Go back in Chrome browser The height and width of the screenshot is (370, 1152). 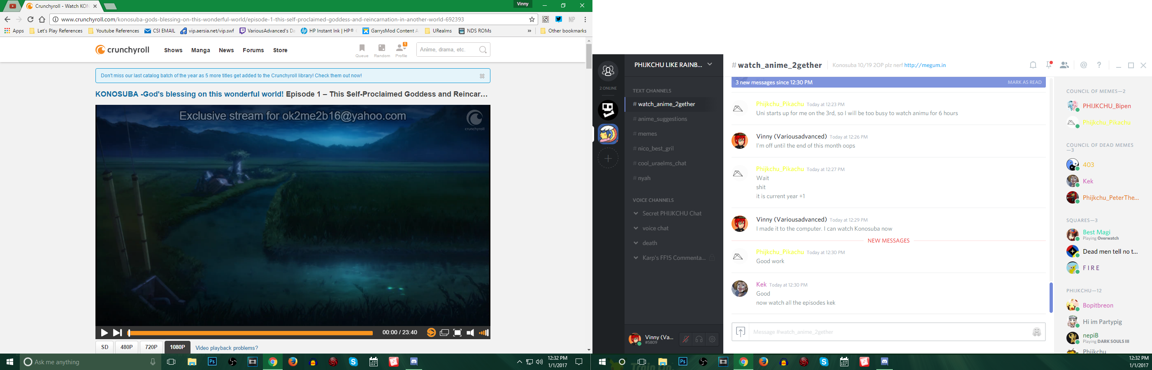(x=7, y=19)
